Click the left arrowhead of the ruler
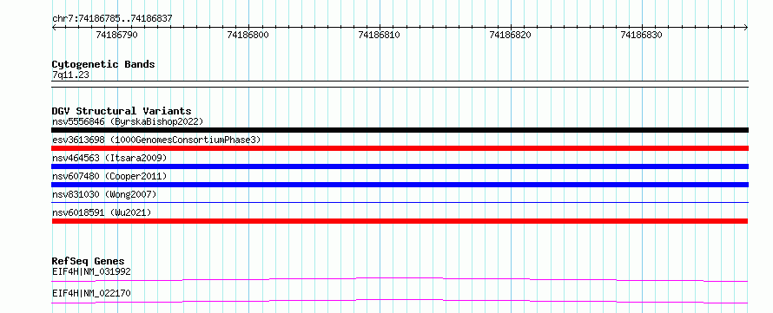The width and height of the screenshot is (773, 313). pyautogui.click(x=54, y=28)
